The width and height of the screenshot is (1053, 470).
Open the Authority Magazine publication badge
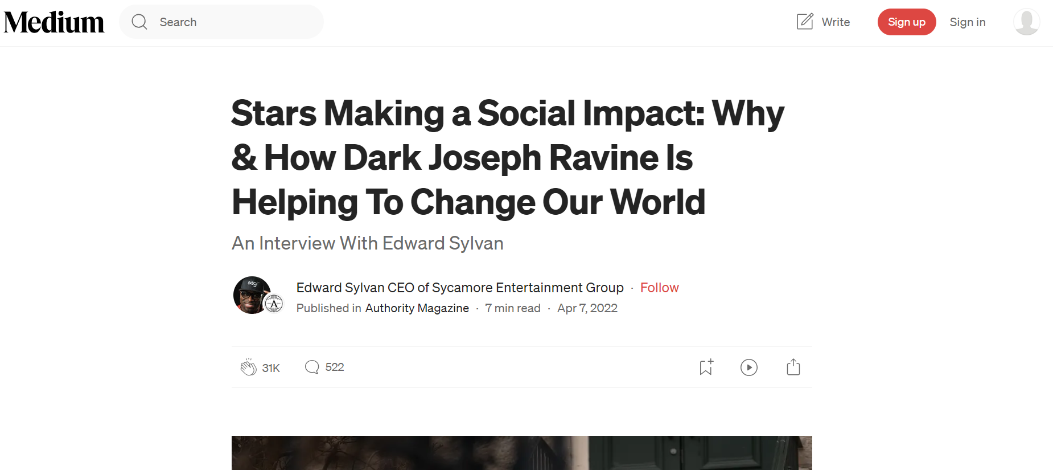(x=274, y=304)
